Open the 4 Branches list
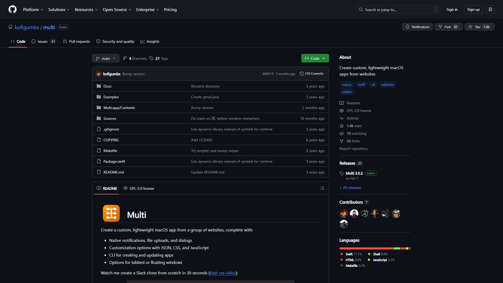This screenshot has height=283, width=503. (135, 58)
